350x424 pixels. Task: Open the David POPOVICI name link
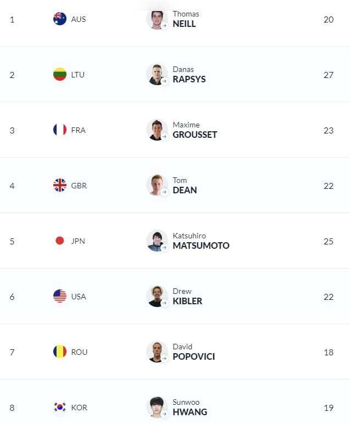pos(193,352)
